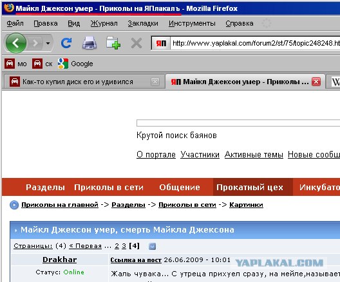Click the 'Online' status text
The width and height of the screenshot is (340, 282).
(73, 272)
